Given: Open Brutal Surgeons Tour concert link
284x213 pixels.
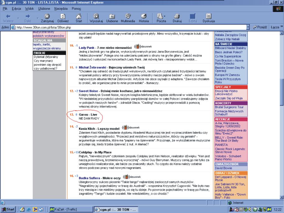Looking at the screenshot, I should (229, 107).
